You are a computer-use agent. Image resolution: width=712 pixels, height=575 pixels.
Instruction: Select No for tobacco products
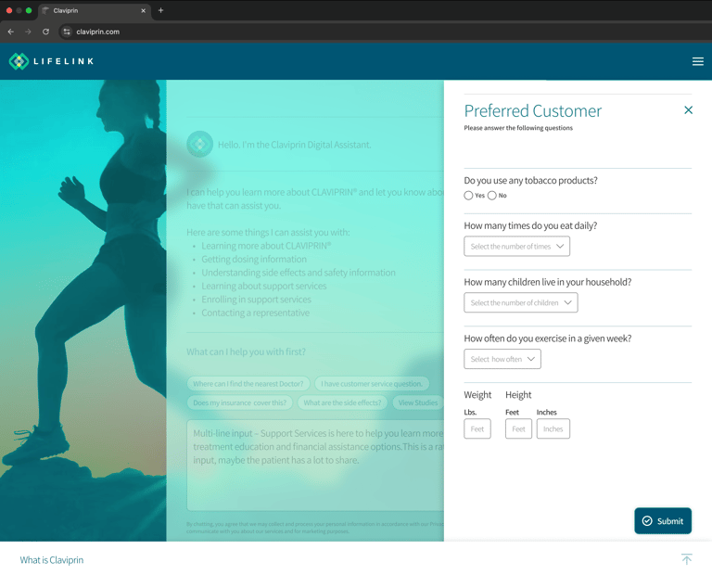[x=491, y=196]
